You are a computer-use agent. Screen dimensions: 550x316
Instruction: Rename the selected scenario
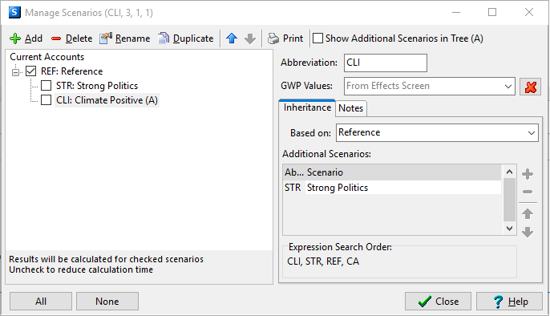pos(125,38)
